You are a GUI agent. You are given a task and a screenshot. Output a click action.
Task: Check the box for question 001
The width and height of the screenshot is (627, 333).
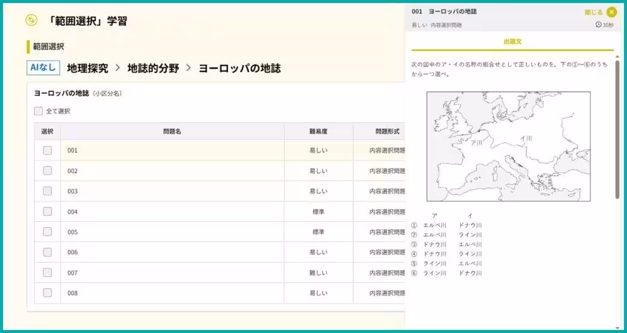(48, 150)
